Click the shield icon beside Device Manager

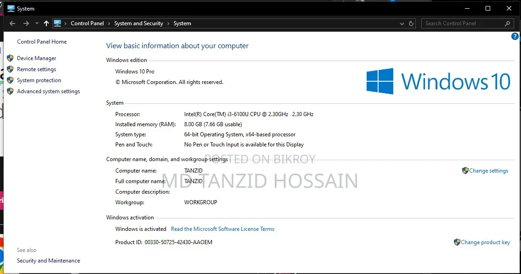(10, 58)
